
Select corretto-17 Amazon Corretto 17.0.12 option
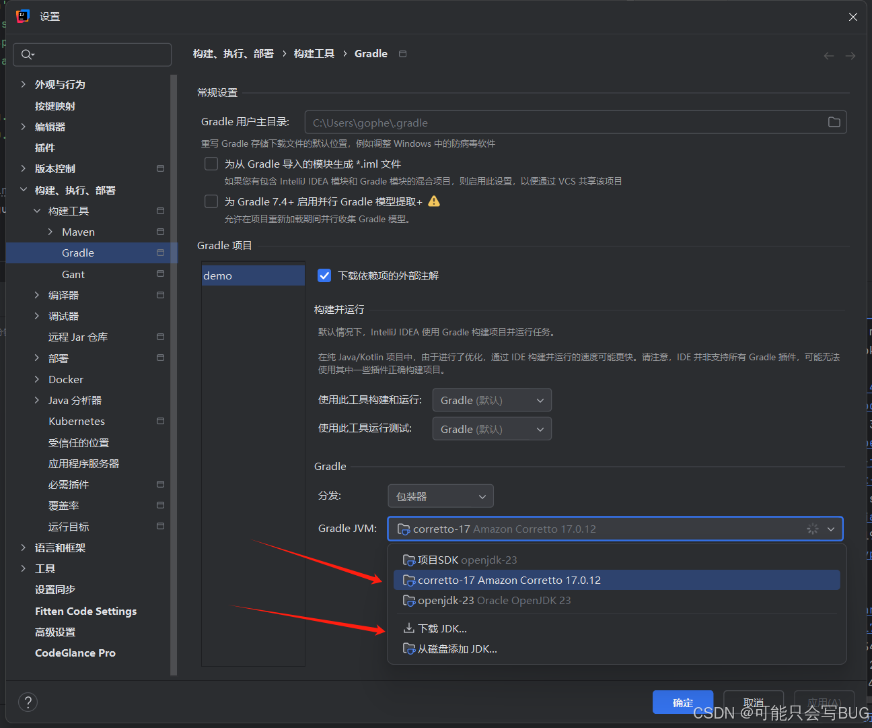click(x=617, y=580)
